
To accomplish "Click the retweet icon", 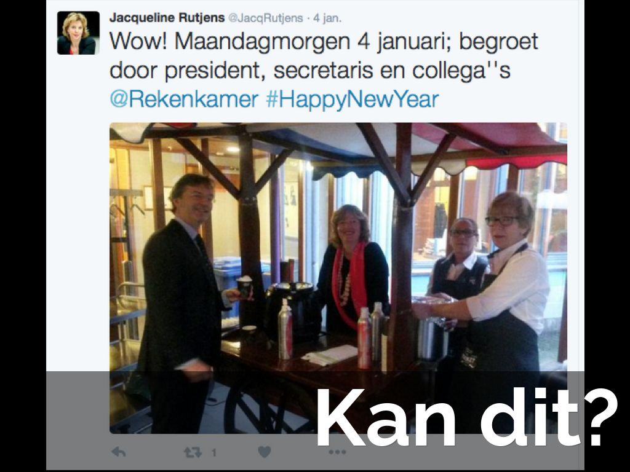I will (193, 453).
